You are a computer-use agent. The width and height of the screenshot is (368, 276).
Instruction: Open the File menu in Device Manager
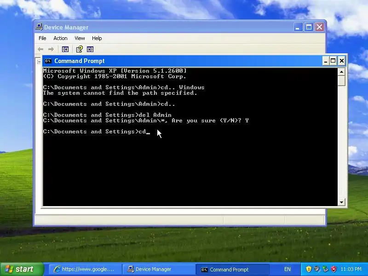[42, 38]
